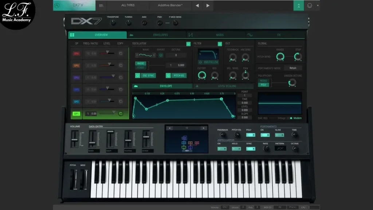Switch oscillator to FIXED frequency mode
Viewport: 373px width, 210px height.
(x=141, y=67)
